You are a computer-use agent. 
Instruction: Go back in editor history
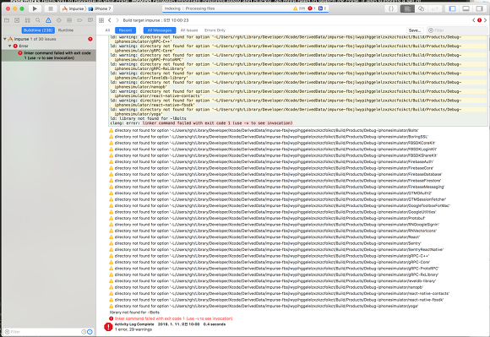point(109,20)
